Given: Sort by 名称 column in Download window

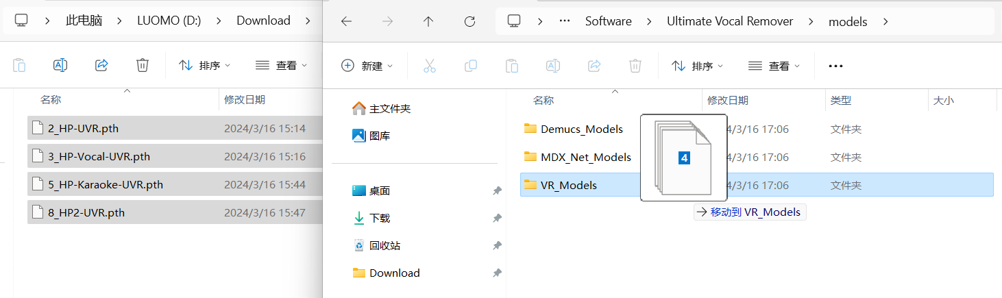Looking at the screenshot, I should click(51, 100).
